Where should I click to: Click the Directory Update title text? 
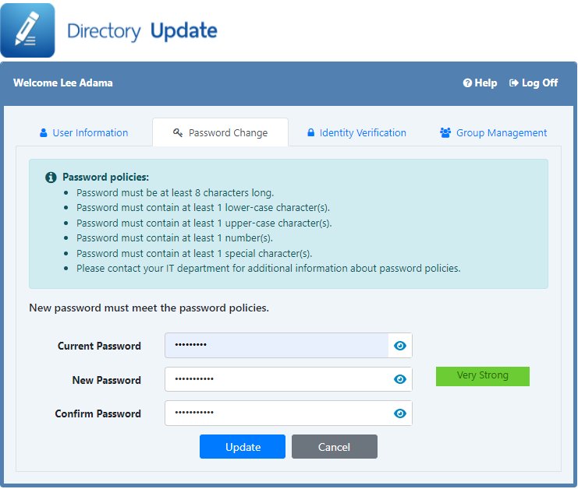pyautogui.click(x=142, y=31)
